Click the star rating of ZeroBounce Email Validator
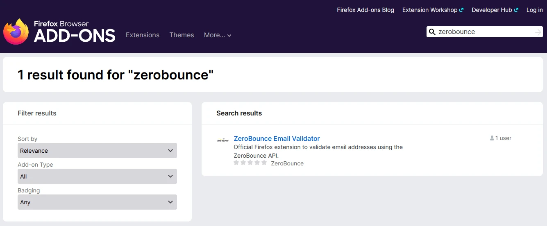 250,163
